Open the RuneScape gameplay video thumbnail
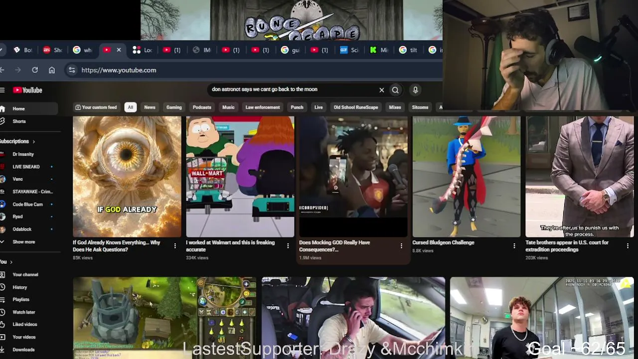 [164, 318]
